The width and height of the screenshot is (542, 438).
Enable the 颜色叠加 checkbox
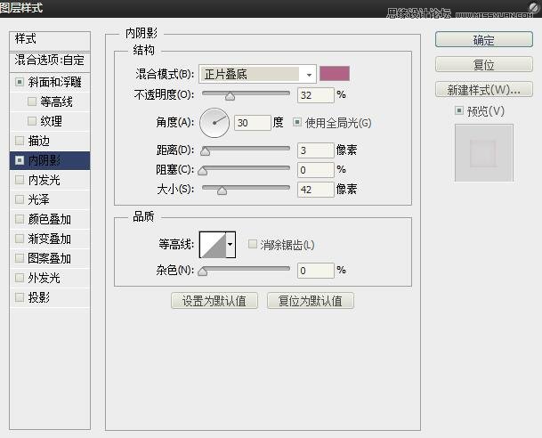coord(20,219)
